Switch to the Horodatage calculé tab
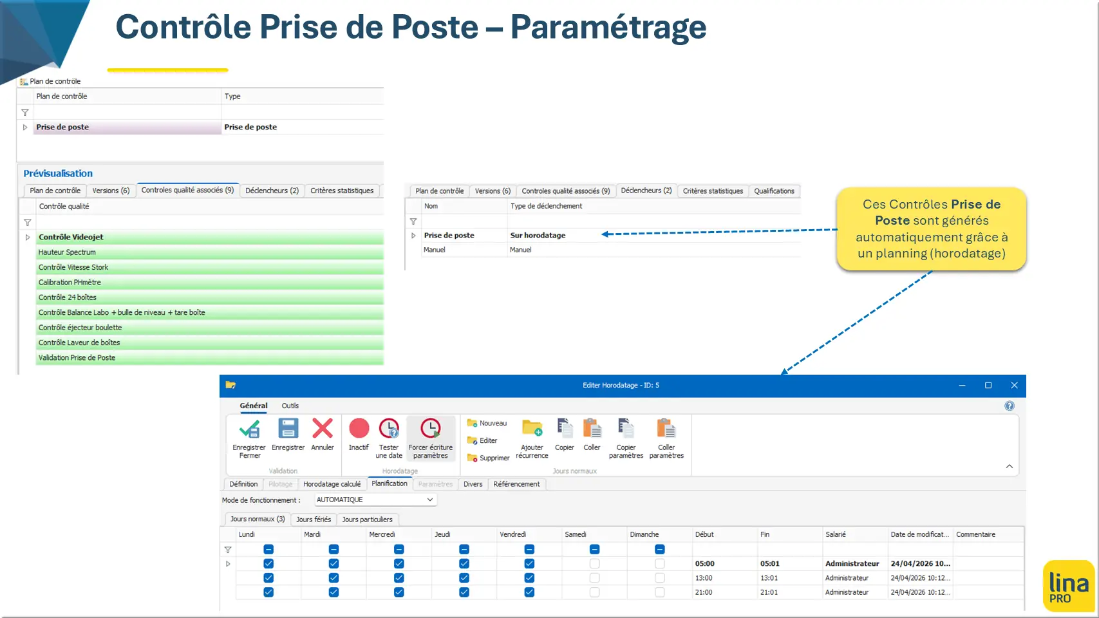1099x618 pixels. (332, 484)
